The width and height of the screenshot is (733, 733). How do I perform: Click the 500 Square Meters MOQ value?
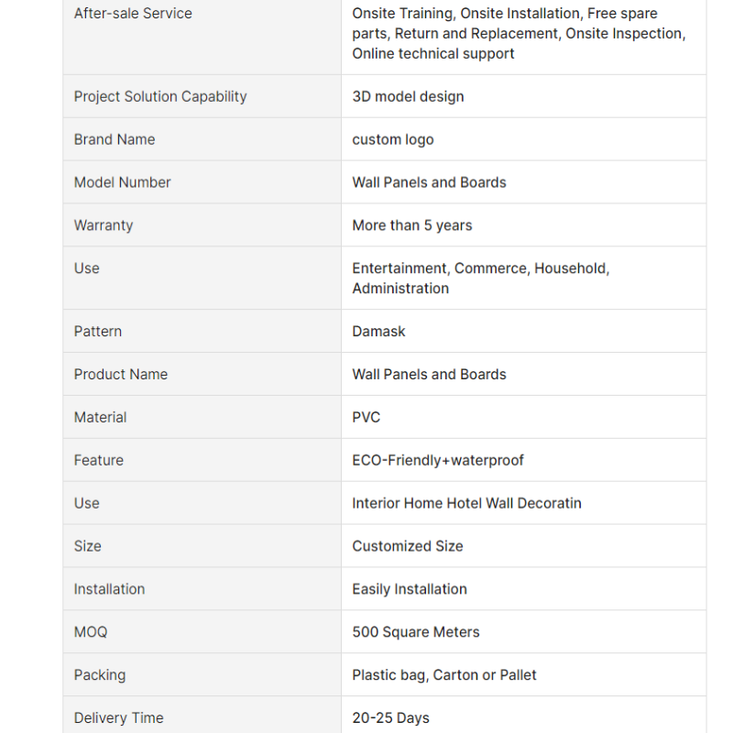click(416, 632)
